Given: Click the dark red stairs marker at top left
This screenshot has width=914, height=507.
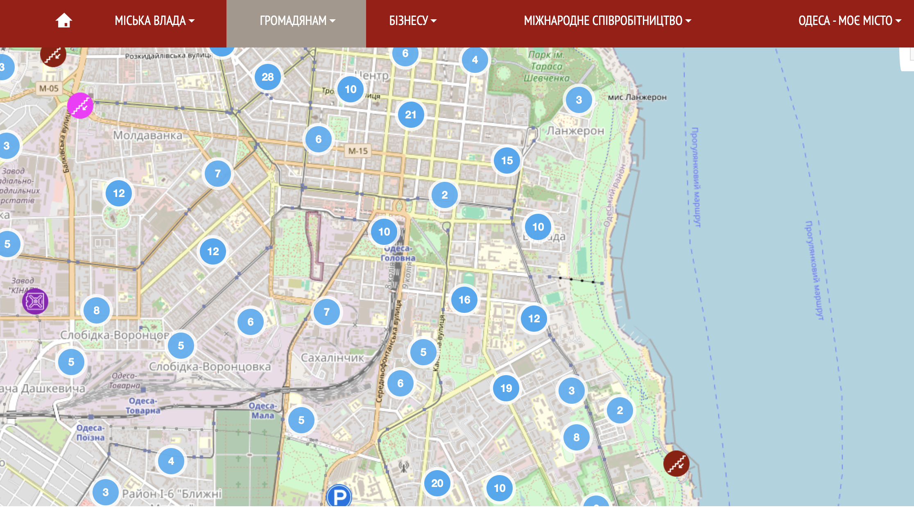Looking at the screenshot, I should tap(53, 55).
